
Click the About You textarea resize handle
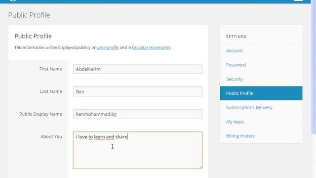tap(201, 167)
